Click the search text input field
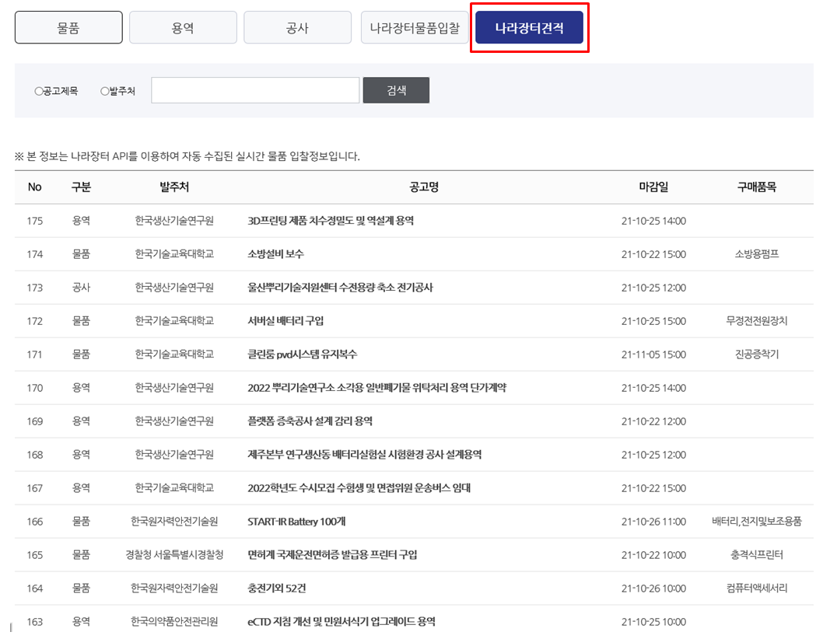 [255, 90]
